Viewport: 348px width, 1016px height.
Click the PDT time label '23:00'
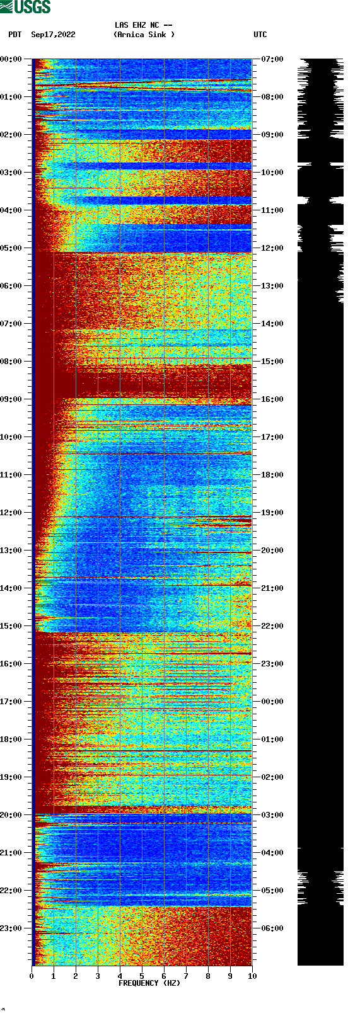pyautogui.click(x=11, y=928)
